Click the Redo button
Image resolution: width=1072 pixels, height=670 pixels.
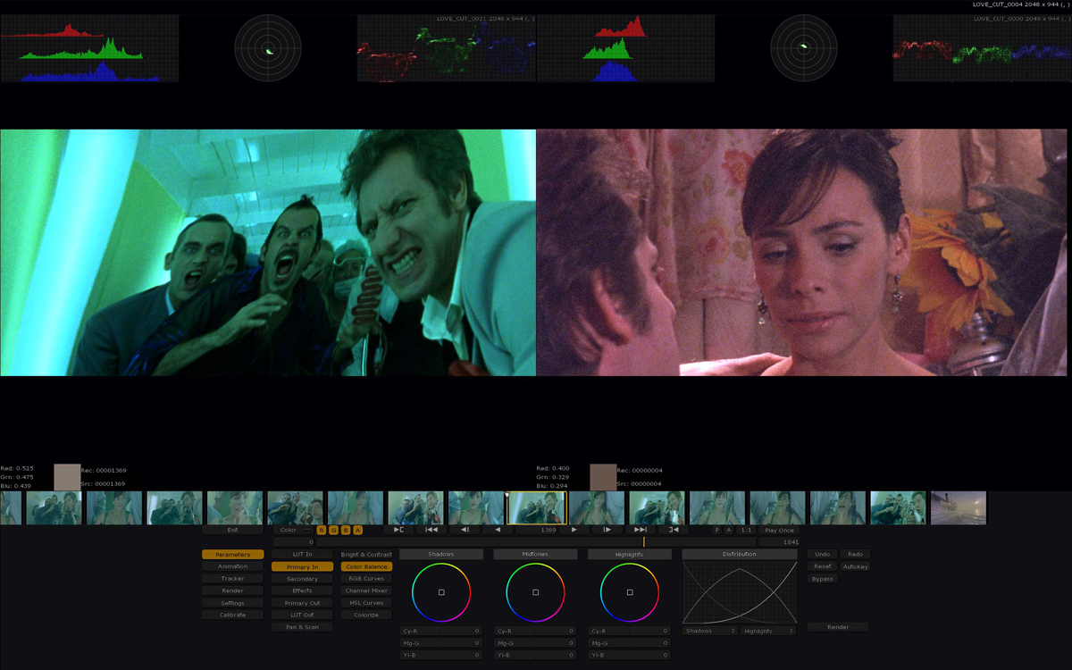point(855,555)
